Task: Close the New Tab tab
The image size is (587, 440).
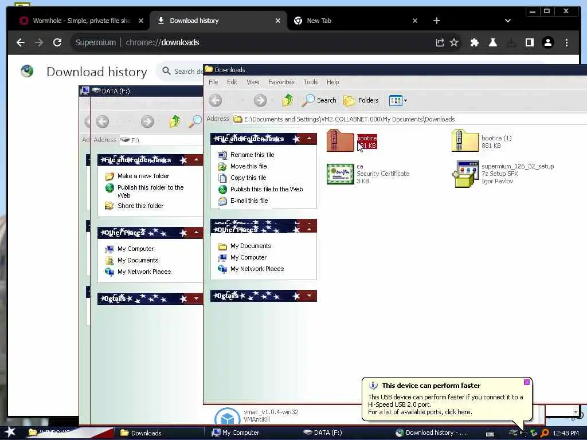Action: tap(415, 21)
